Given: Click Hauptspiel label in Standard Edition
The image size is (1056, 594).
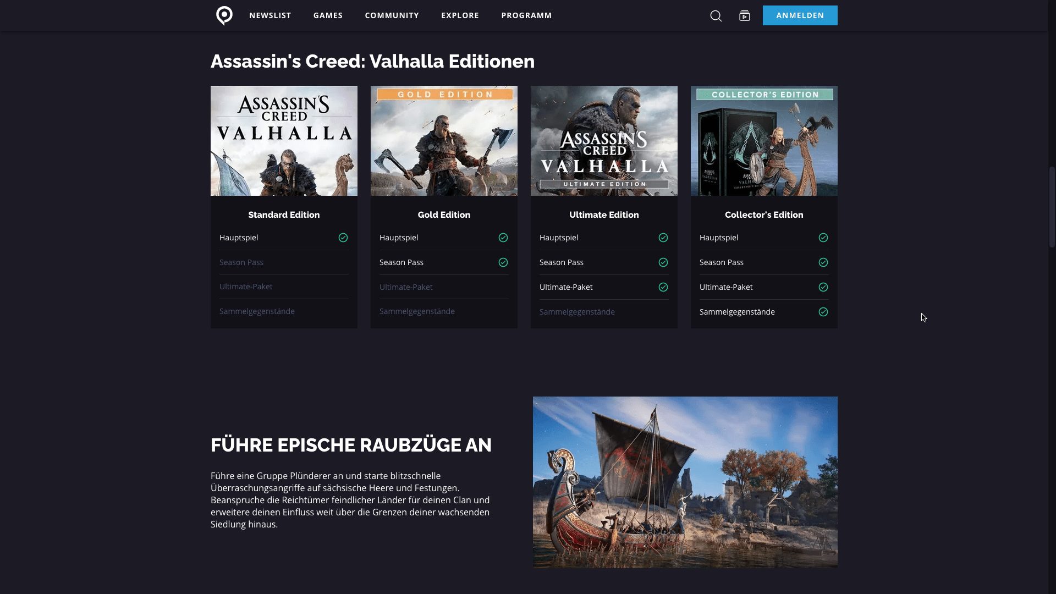Looking at the screenshot, I should pos(239,238).
